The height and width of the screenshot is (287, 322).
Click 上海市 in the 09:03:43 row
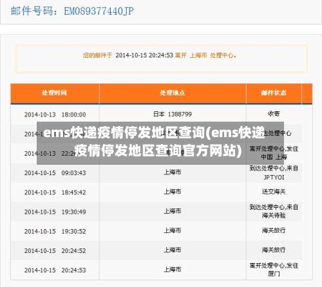coord(173,172)
